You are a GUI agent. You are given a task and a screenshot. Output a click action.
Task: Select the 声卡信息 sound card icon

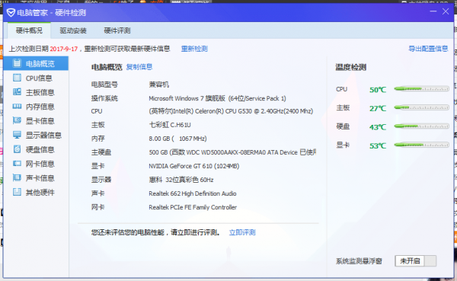[17, 177]
